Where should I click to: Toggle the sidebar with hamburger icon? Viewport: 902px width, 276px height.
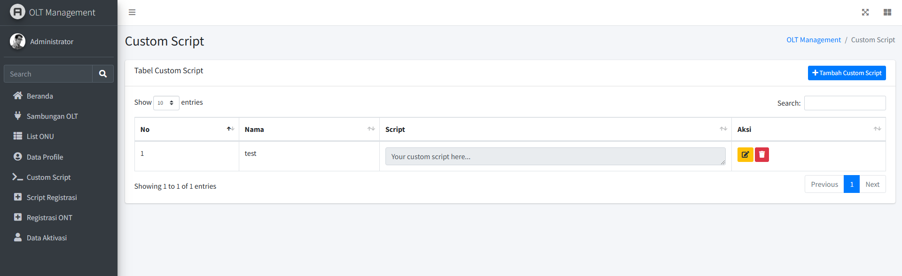tap(132, 12)
